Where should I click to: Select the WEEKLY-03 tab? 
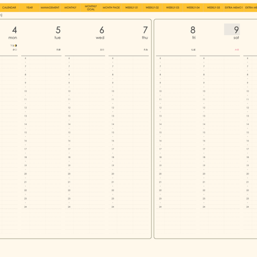[173, 8]
